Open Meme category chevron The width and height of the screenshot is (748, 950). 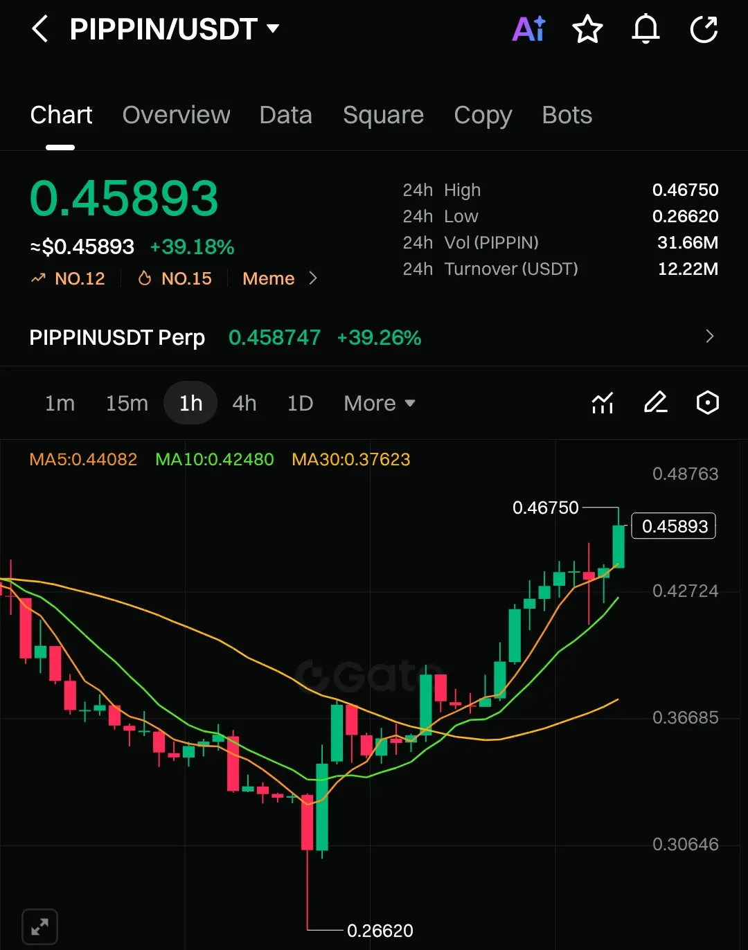tap(313, 278)
